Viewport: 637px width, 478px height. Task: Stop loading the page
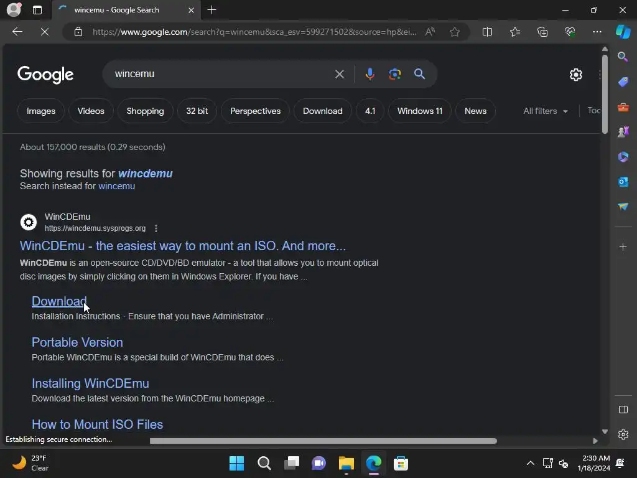point(45,32)
